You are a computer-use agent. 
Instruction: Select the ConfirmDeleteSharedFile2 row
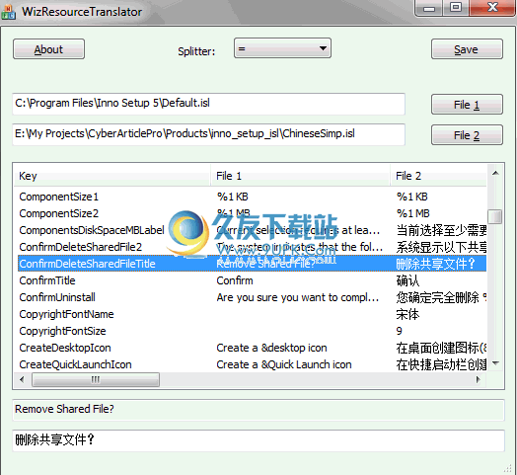[252, 247]
